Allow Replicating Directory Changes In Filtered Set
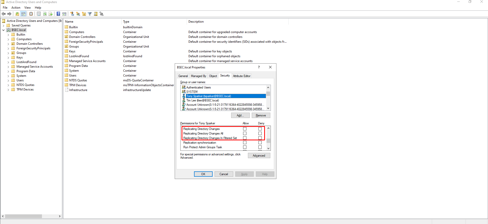 245,138
